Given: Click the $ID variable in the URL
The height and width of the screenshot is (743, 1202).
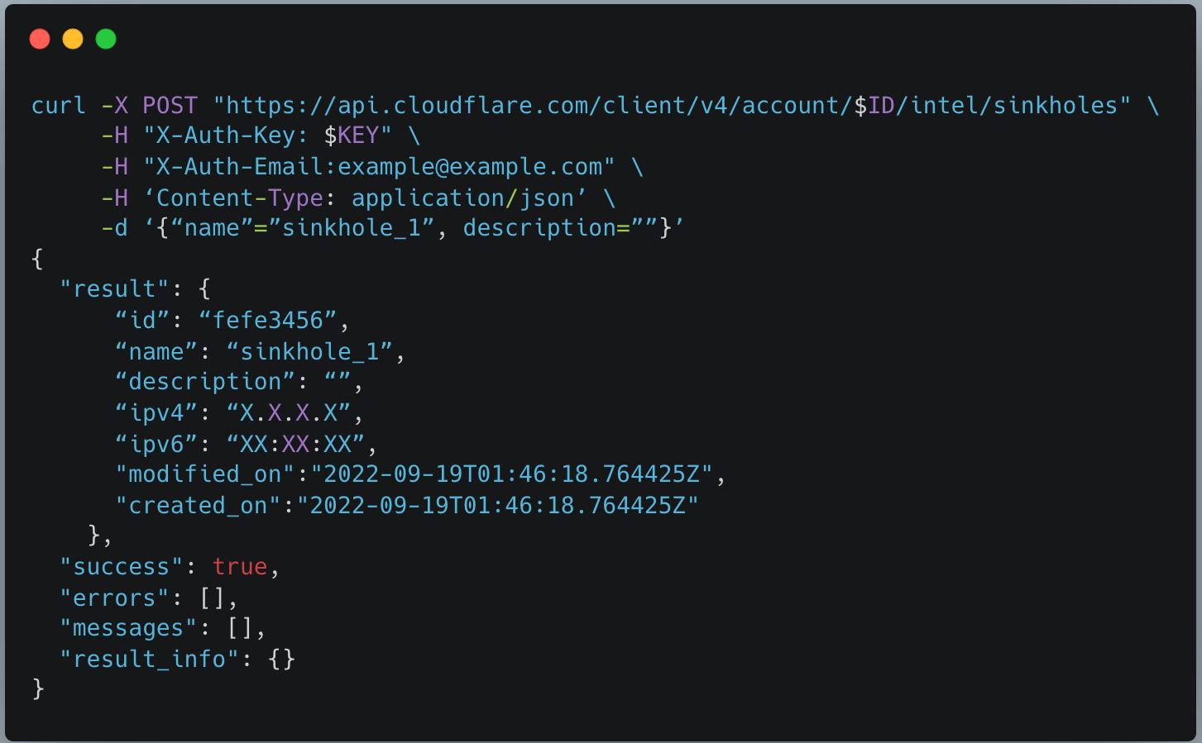Looking at the screenshot, I should click(x=874, y=106).
